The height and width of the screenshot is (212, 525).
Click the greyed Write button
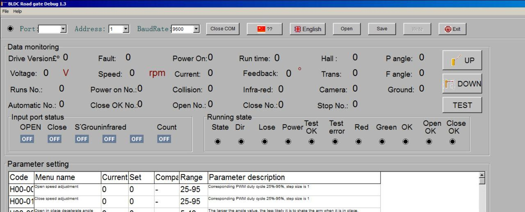pyautogui.click(x=417, y=29)
